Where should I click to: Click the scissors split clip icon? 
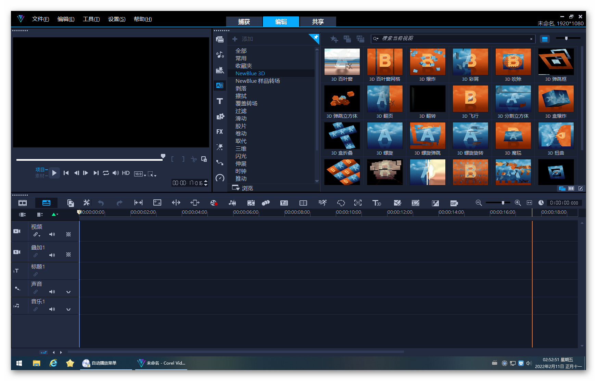[194, 159]
